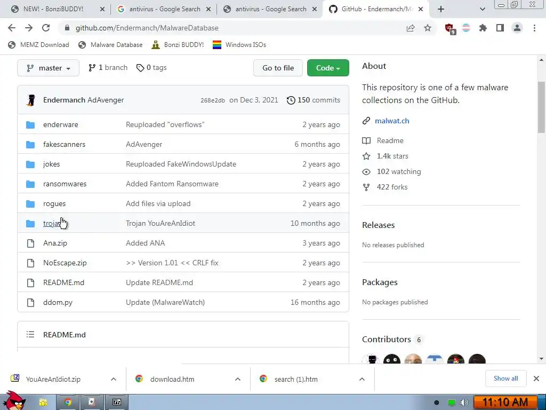Expand options for search (1).htm download
Image resolution: width=546 pixels, height=410 pixels.
click(x=362, y=379)
